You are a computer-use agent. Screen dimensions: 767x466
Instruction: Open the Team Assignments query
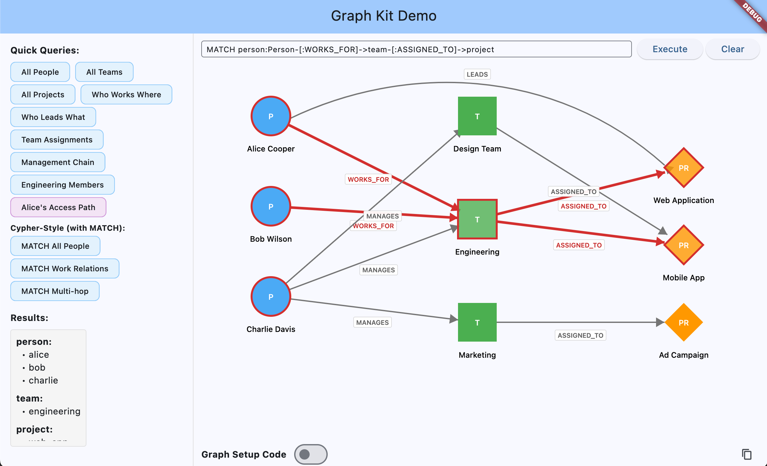pos(57,140)
